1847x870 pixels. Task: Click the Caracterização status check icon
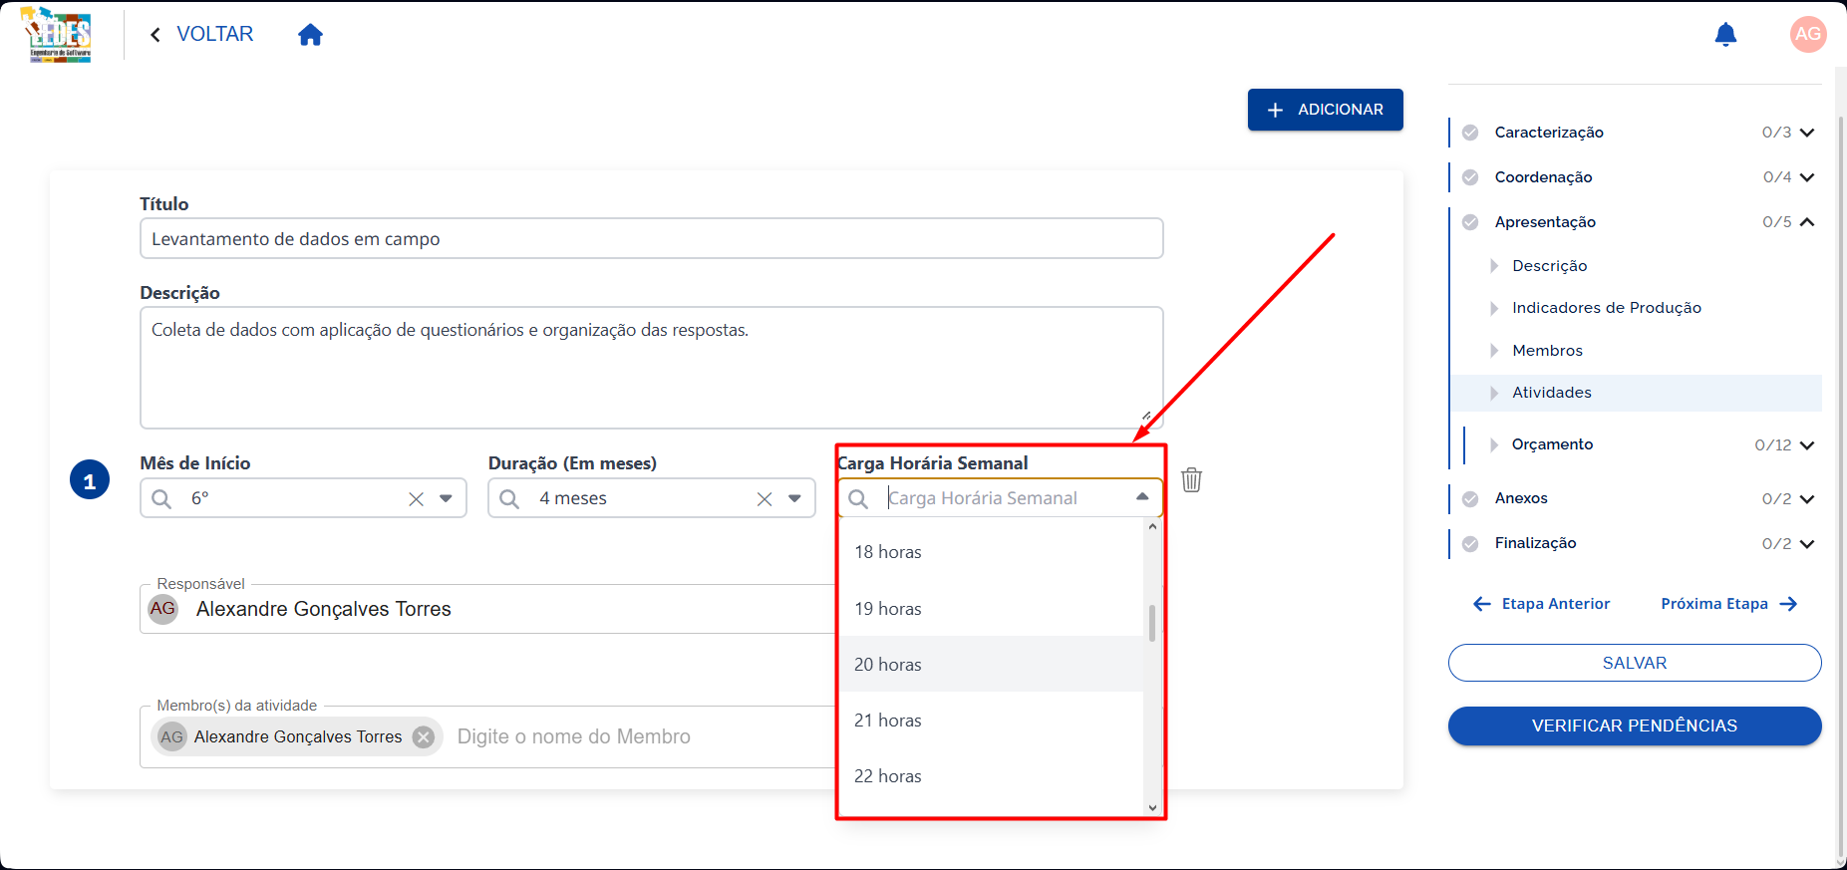pos(1470,133)
